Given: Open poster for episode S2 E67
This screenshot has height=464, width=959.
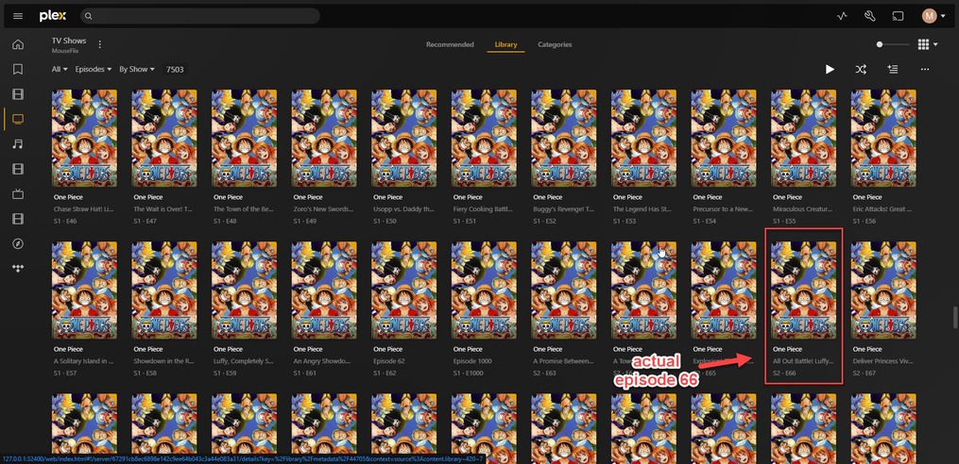Looking at the screenshot, I should (x=883, y=290).
